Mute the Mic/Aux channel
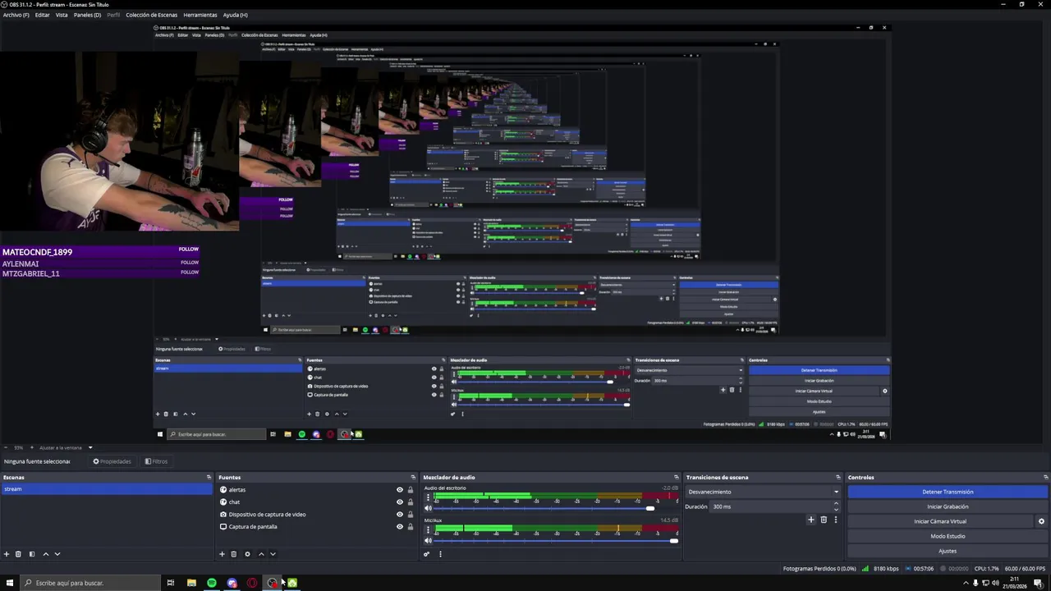Image resolution: width=1051 pixels, height=591 pixels. tap(428, 540)
